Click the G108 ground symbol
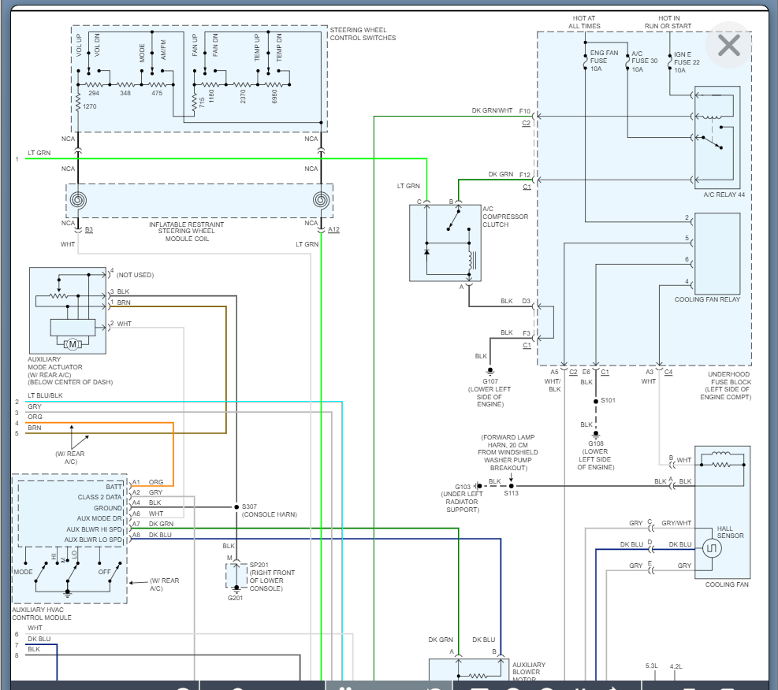The image size is (778, 690). [595, 433]
